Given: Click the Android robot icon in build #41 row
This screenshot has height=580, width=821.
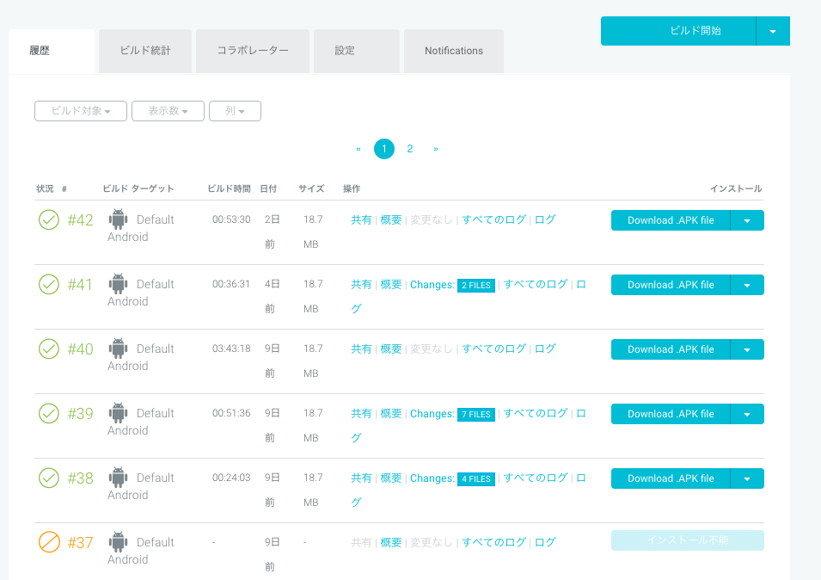Looking at the screenshot, I should pyautogui.click(x=119, y=283).
